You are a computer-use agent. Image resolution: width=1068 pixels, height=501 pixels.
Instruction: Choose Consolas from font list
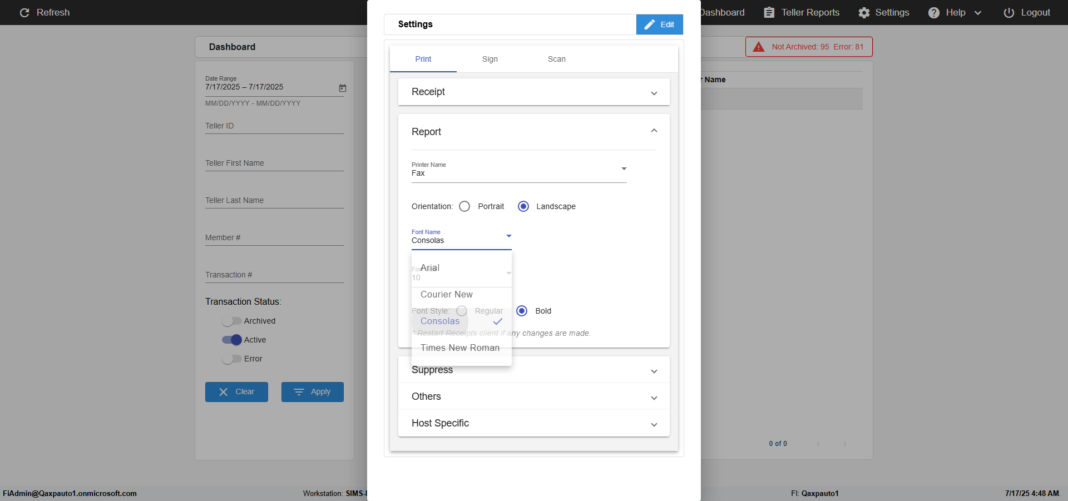click(x=462, y=321)
